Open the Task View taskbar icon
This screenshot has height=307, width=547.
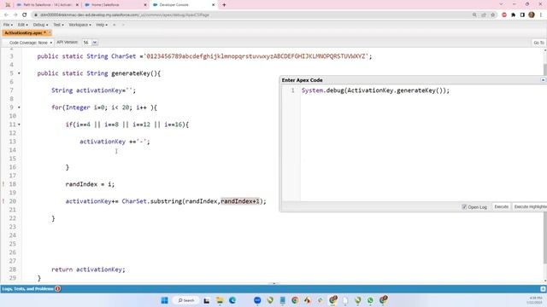(207, 300)
